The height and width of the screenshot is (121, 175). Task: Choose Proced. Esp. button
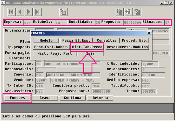(135, 40)
